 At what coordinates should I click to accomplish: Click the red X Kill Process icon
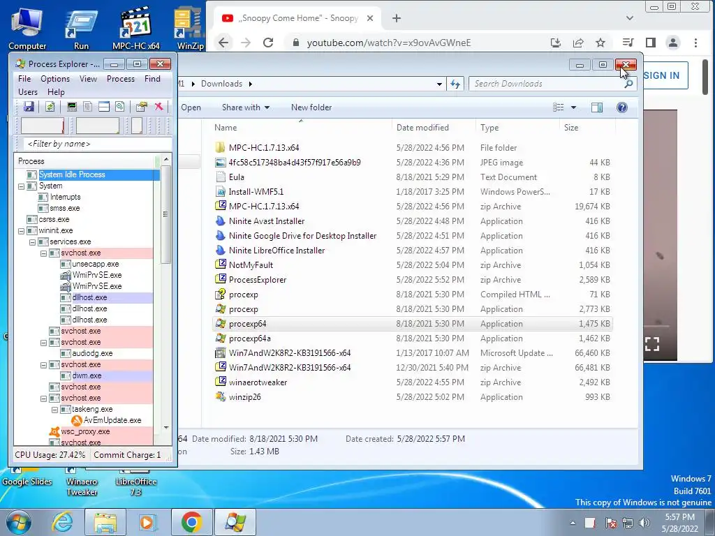[x=159, y=107]
